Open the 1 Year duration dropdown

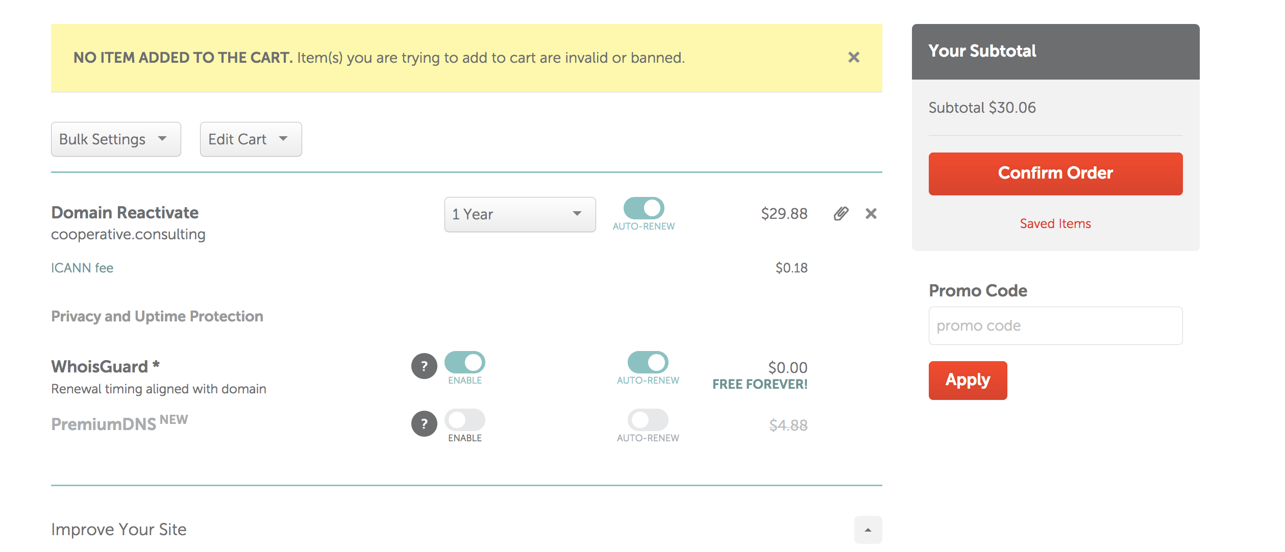[x=520, y=214]
